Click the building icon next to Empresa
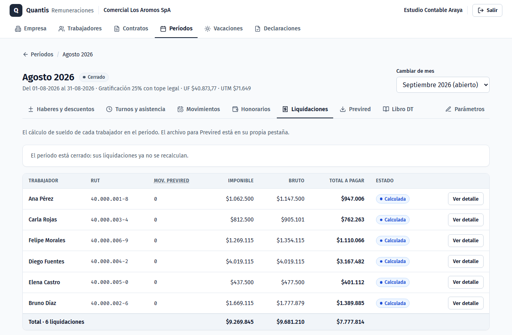512x335 pixels. [18, 29]
